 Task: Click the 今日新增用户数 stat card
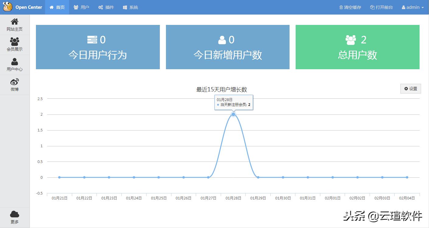(x=228, y=47)
